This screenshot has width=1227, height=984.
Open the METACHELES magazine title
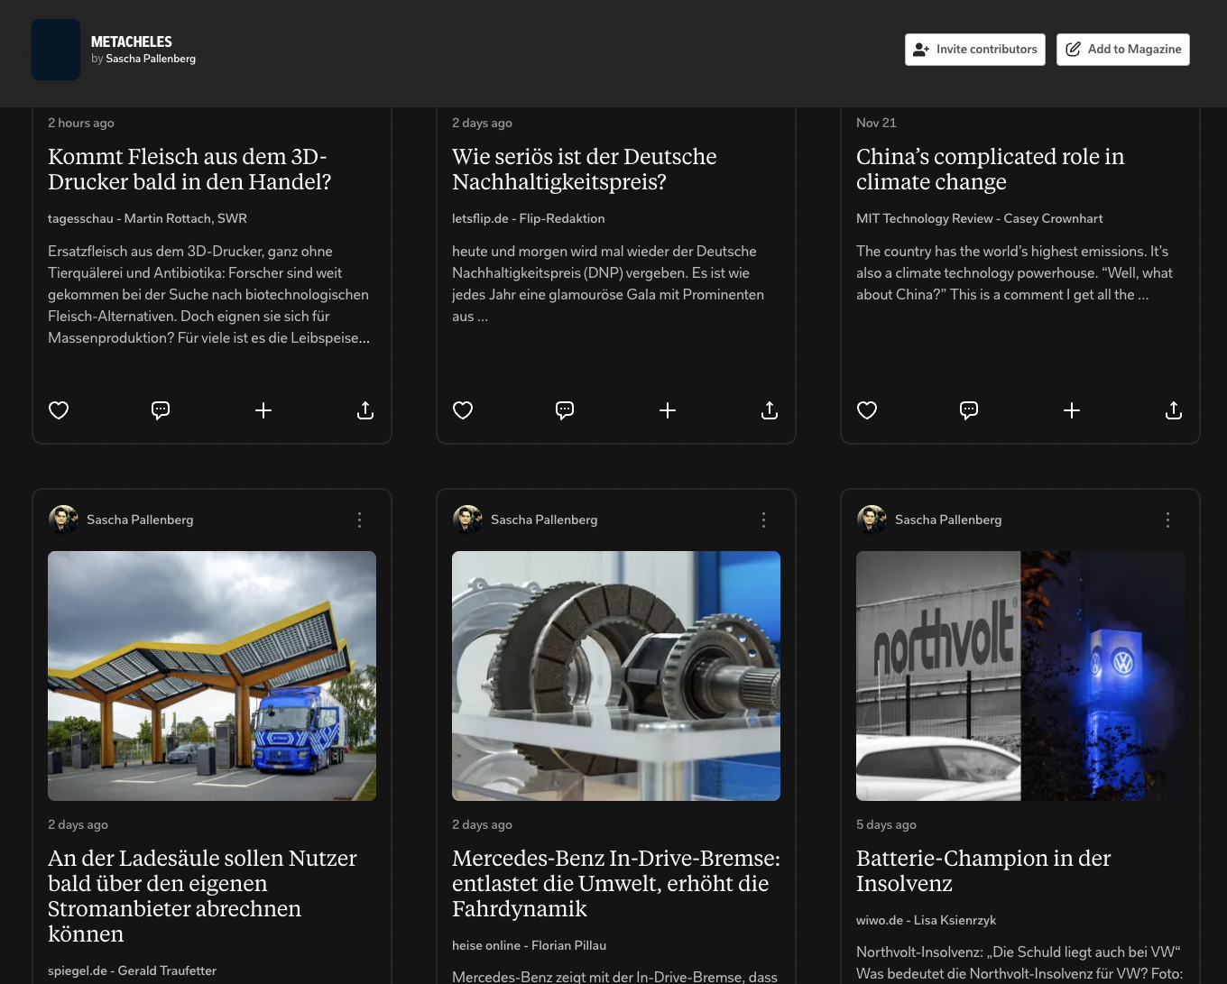[x=132, y=41]
